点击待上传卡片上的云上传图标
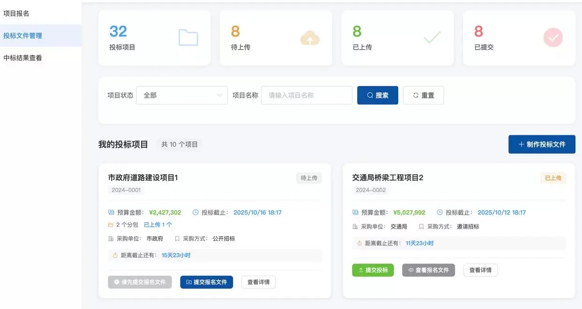The height and width of the screenshot is (309, 582). tap(309, 38)
